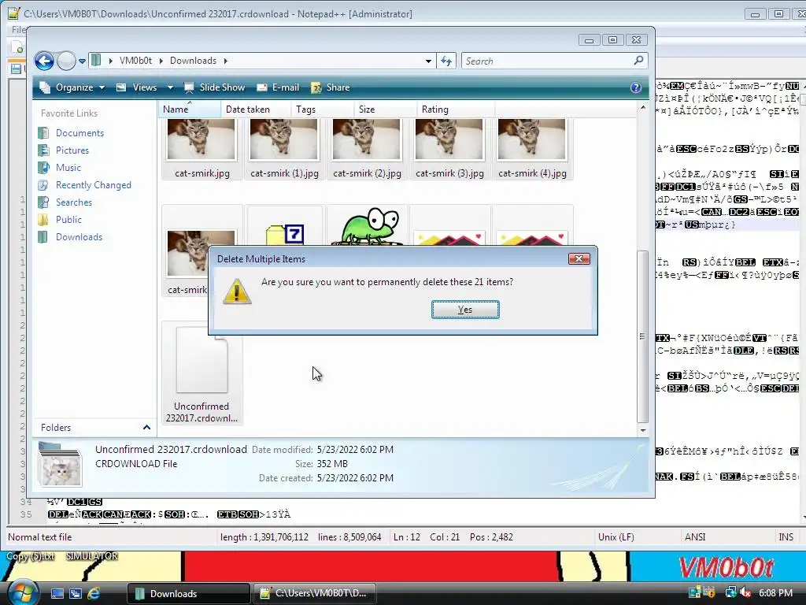Viewport: 806px width, 605px height.
Task: Open Music in Favorite Links
Action: tap(68, 167)
